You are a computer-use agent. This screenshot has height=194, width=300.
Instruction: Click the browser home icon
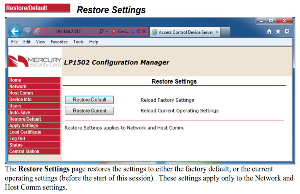(269, 31)
